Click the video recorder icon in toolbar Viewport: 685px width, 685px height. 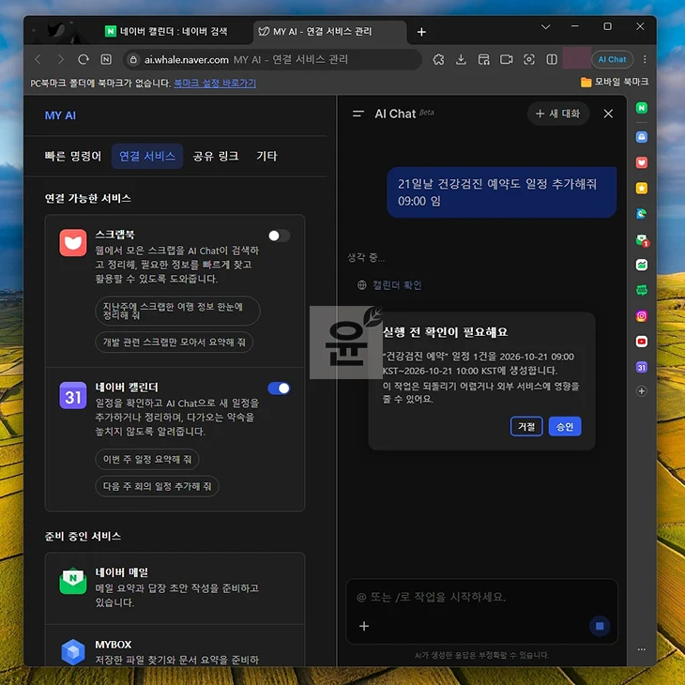[x=507, y=59]
